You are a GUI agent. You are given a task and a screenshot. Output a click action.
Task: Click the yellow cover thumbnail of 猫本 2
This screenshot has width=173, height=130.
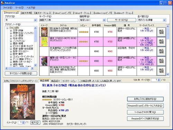(44, 42)
